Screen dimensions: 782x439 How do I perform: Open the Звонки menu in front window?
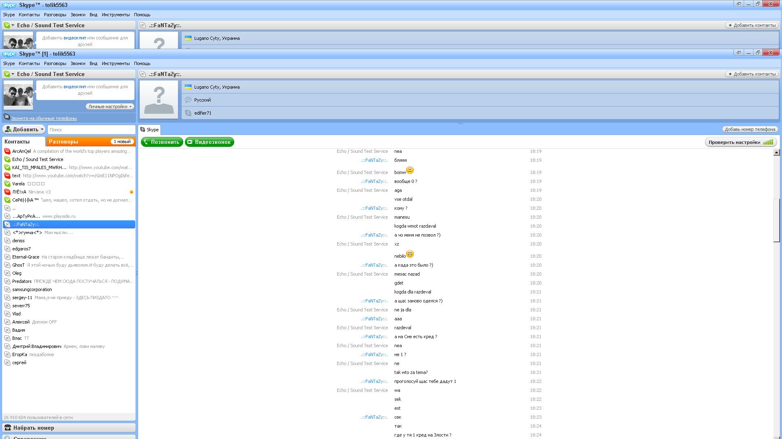point(78,63)
